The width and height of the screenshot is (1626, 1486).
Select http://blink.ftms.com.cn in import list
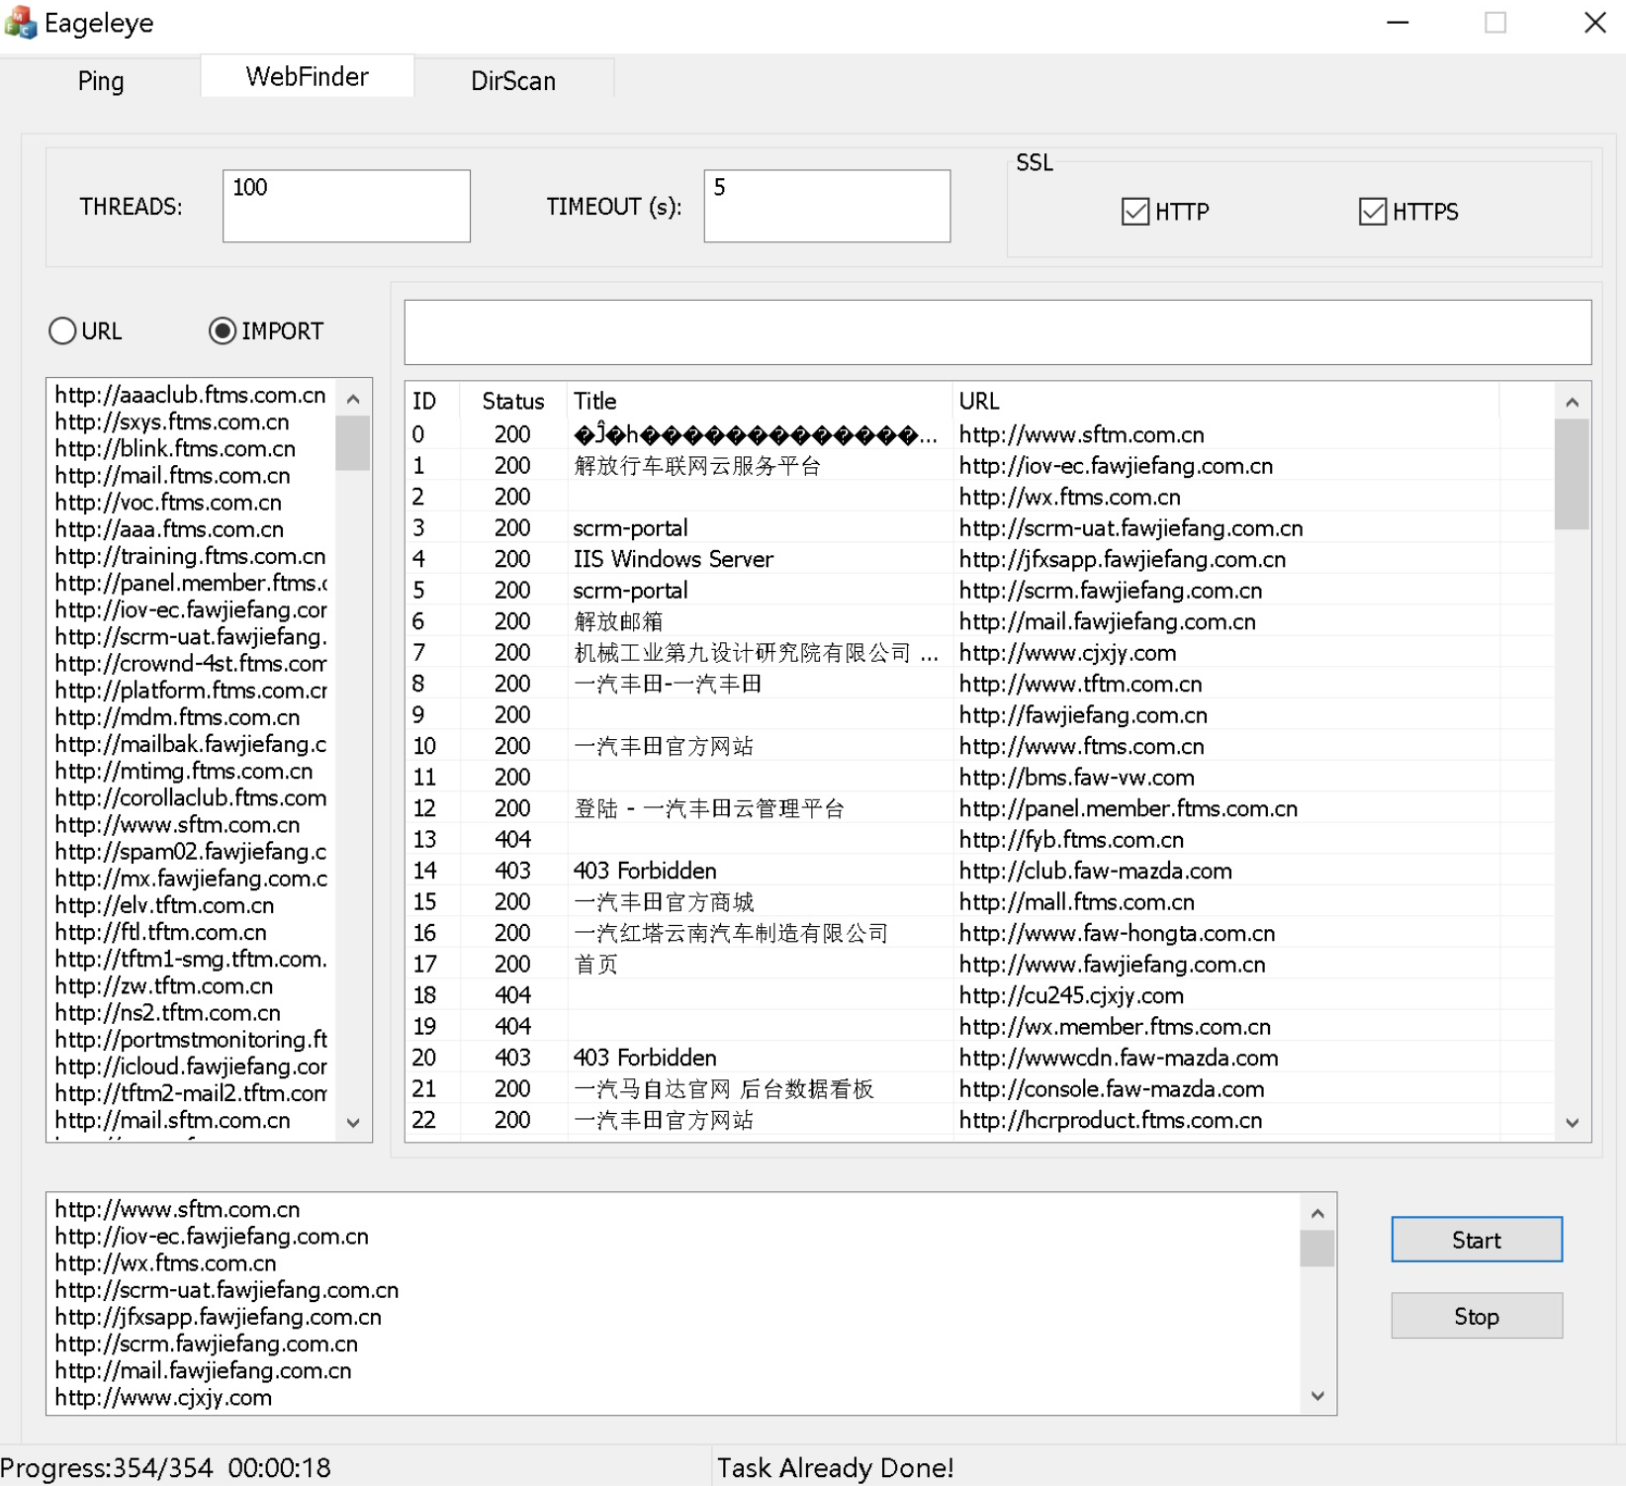tap(175, 448)
